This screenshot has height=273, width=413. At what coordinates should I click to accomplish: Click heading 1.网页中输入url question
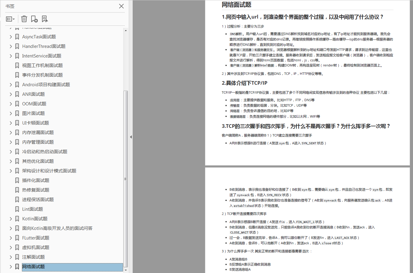[x=303, y=17]
